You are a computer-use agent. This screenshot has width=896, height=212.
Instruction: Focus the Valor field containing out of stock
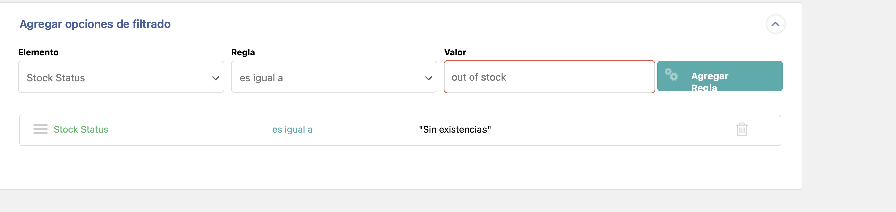(549, 77)
